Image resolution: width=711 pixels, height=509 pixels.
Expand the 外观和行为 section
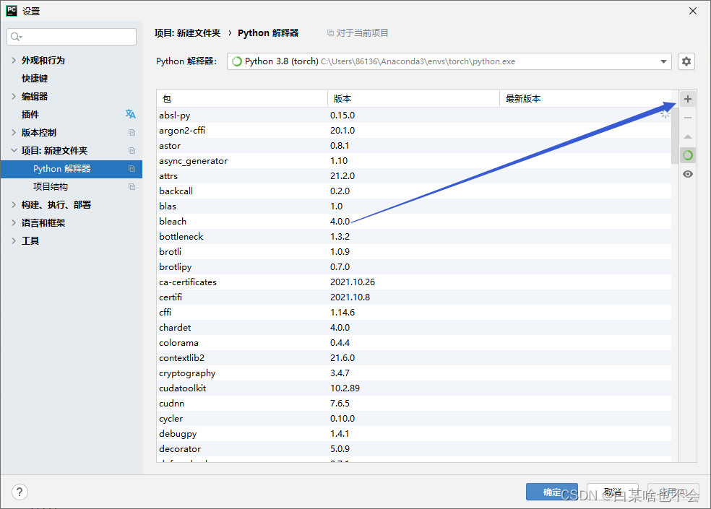(13, 60)
